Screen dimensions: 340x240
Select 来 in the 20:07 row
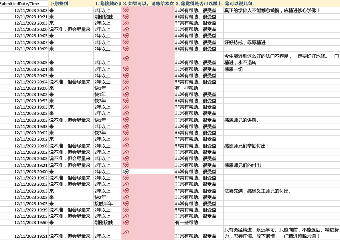(x=52, y=42)
